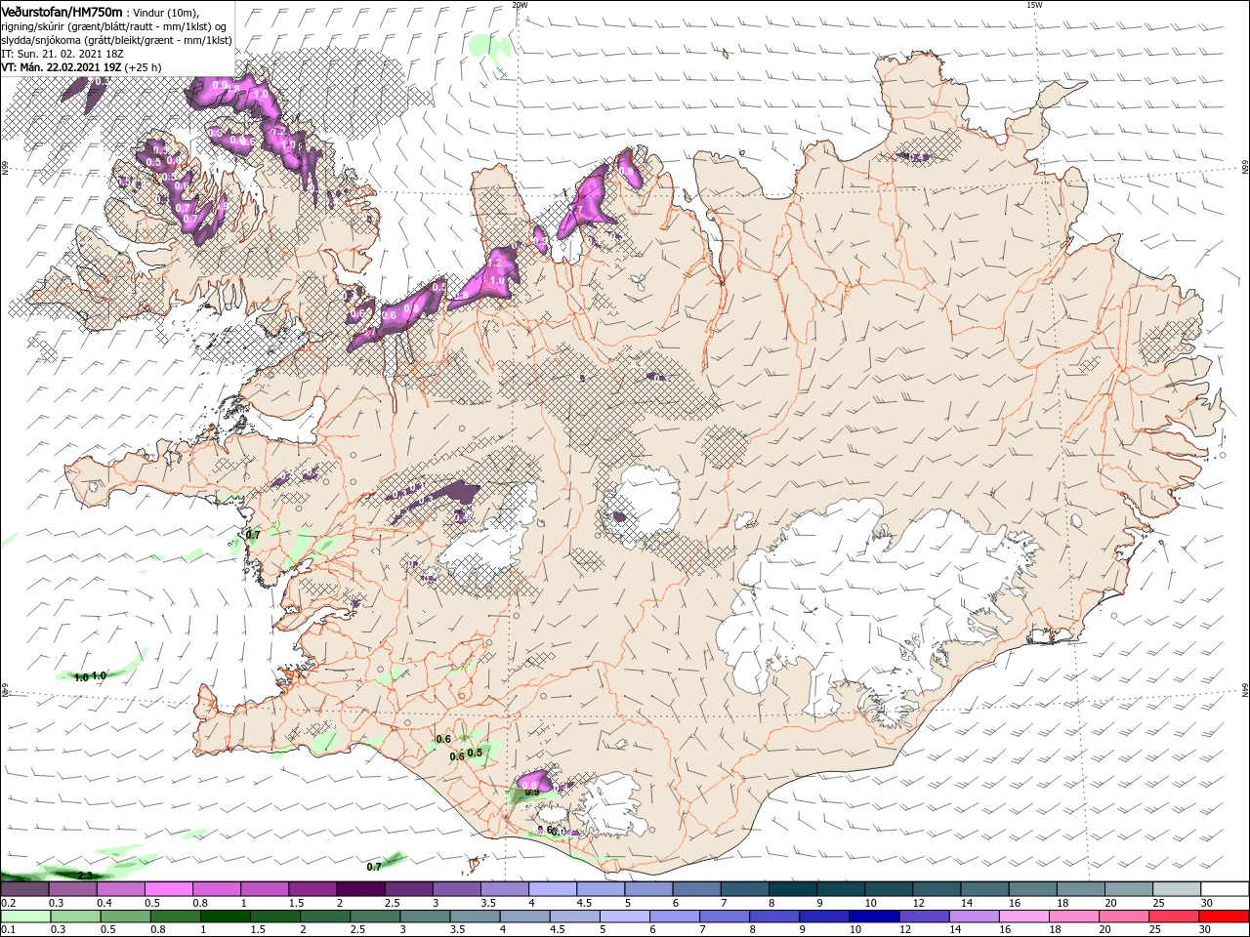Click the mauve 0.2 swatch starting the upper legend row
Viewport: 1250px width, 937px height.
pos(25,889)
